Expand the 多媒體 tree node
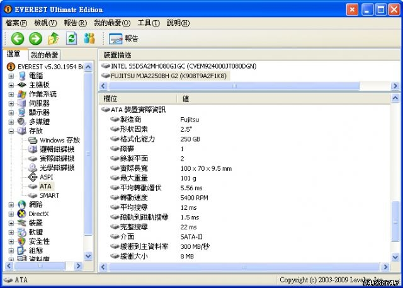 coord(11,122)
